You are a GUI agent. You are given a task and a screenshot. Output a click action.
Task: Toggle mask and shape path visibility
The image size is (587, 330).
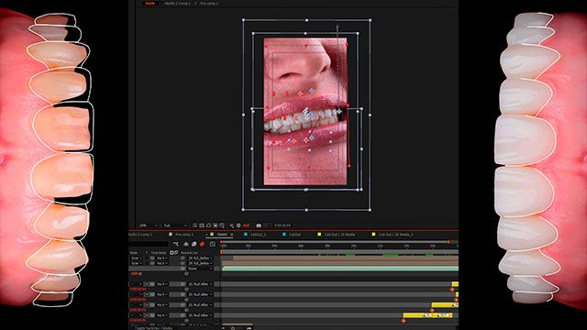208,225
